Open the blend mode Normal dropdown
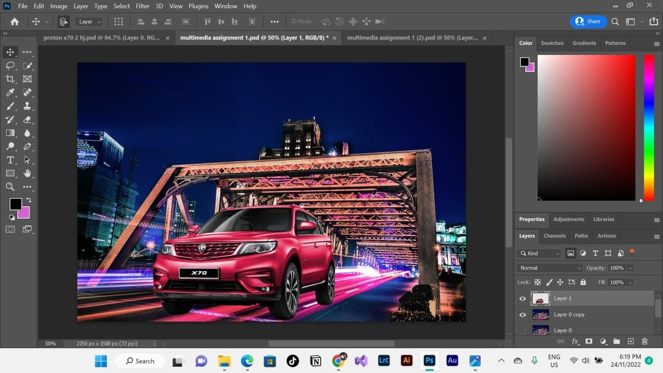Viewport: 663px width, 373px height. tap(550, 268)
